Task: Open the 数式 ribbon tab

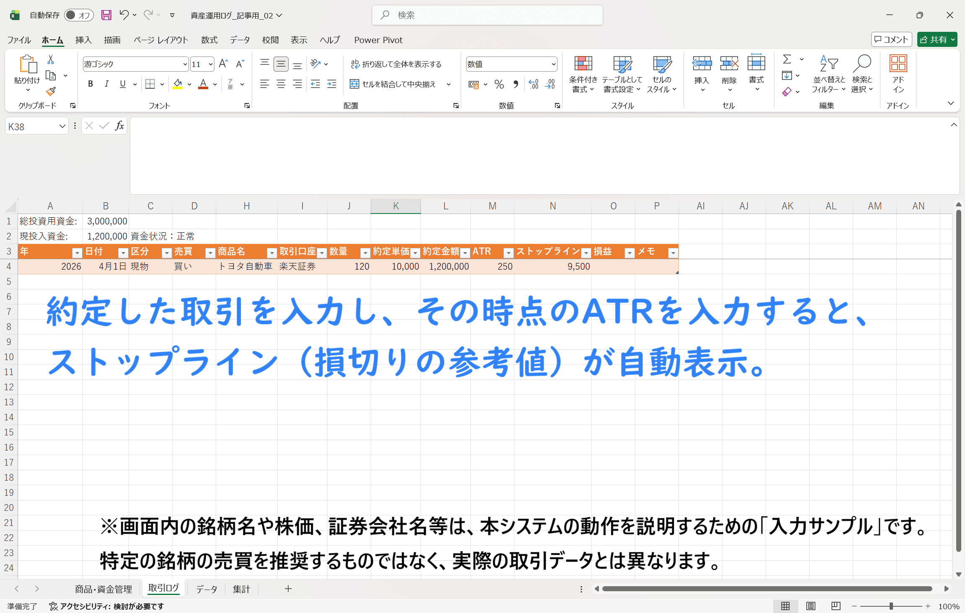Action: [209, 40]
